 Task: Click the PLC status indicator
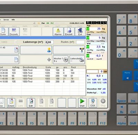point(52,23)
